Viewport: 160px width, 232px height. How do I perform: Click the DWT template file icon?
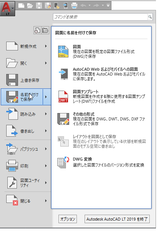63,96
